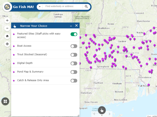
Task: Disable the Featured Sites toggle
Action: pyautogui.click(x=74, y=34)
